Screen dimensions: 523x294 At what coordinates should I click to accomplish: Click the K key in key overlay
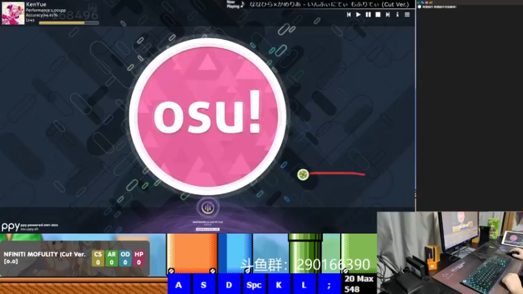[279, 285]
